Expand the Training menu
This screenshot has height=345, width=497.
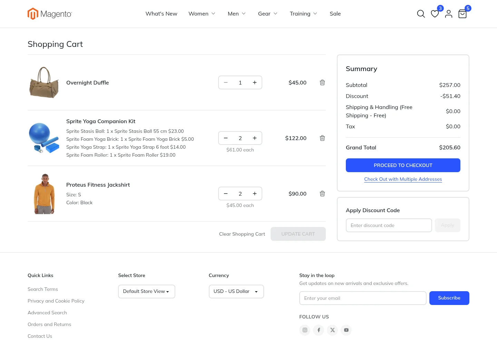point(304,14)
